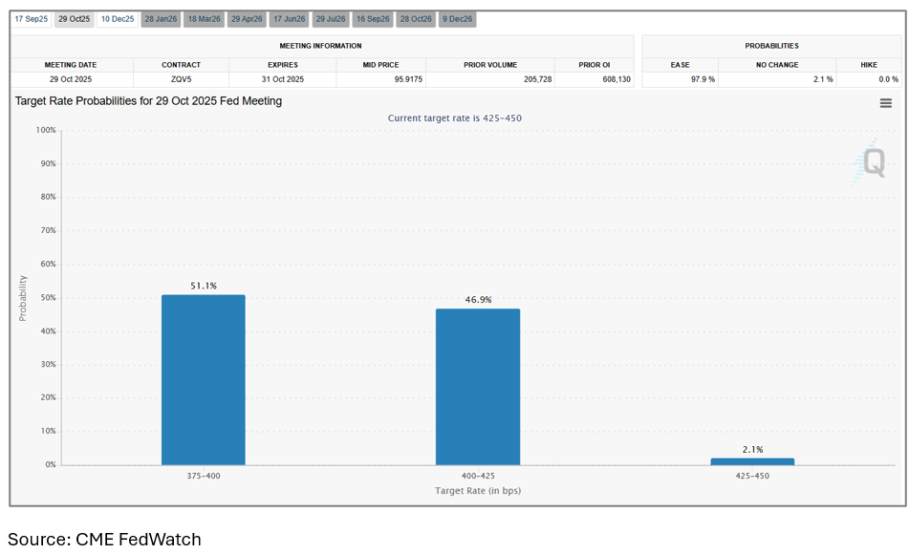The height and width of the screenshot is (554, 909).
Task: Select the 29 Oct25 meeting tab
Action: click(74, 19)
